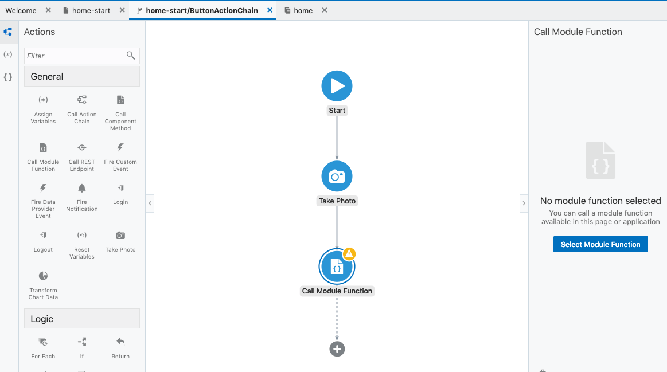Choose the Call REST Endpoint action
This screenshot has height=372, width=667.
point(82,148)
